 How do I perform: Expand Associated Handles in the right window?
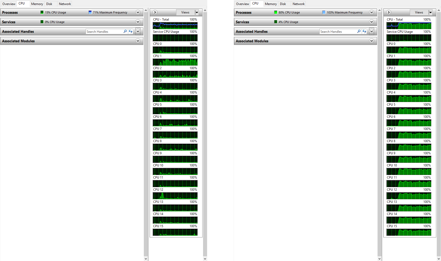coord(371,31)
